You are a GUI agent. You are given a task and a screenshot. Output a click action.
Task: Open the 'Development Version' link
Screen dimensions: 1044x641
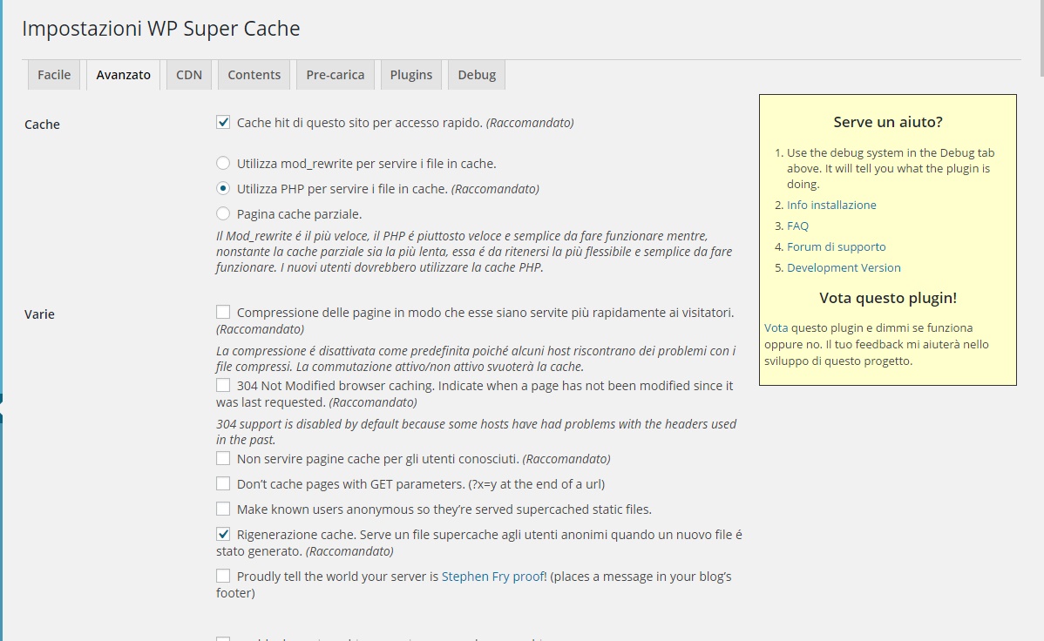coord(844,267)
